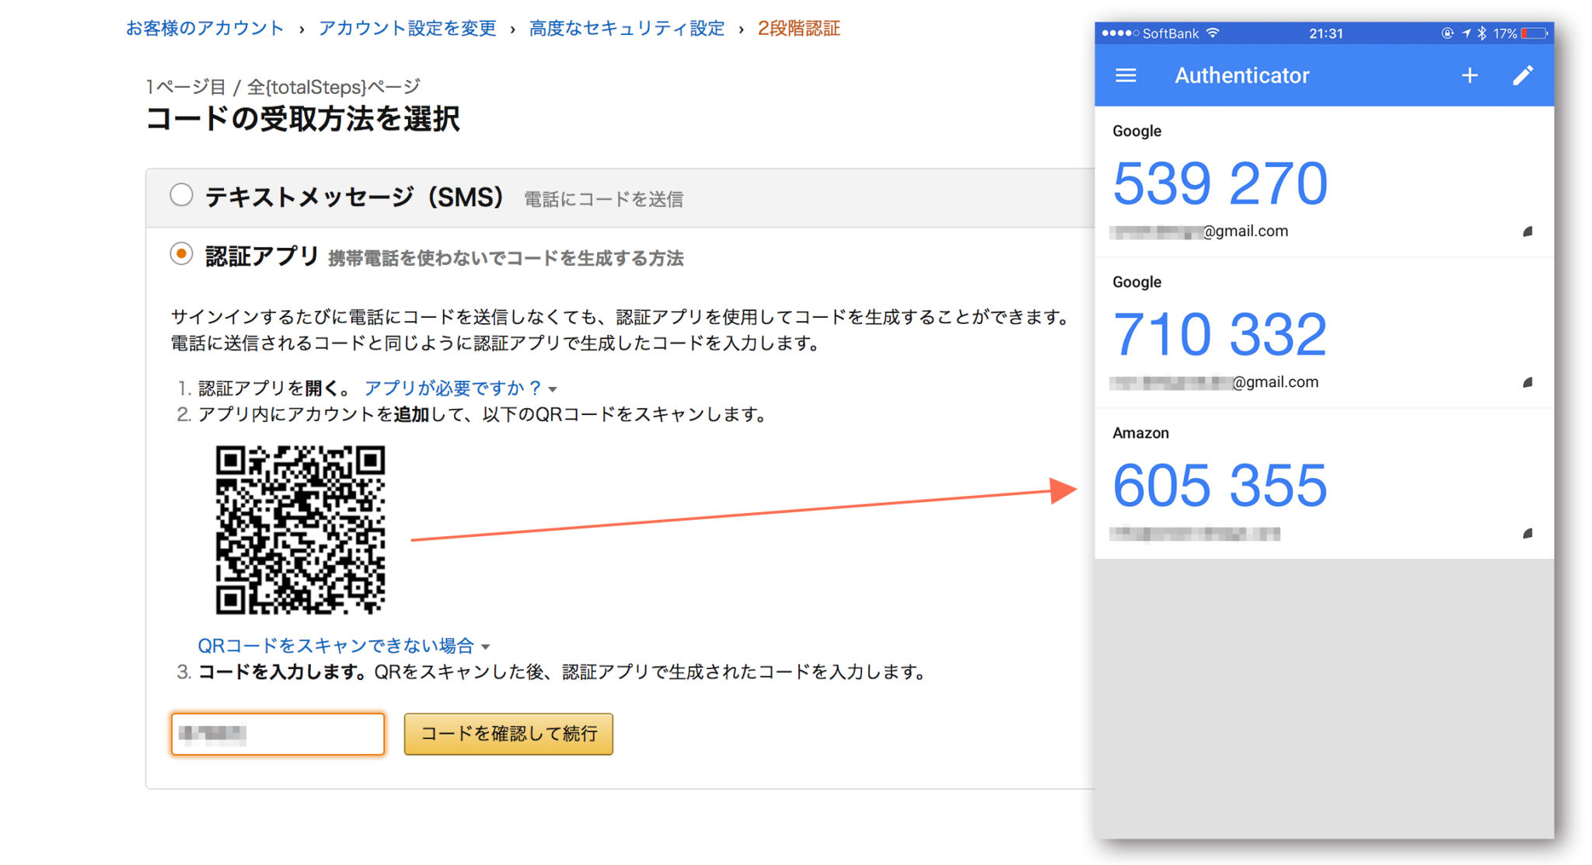Open the Authenticator hamburger menu
Image resolution: width=1592 pixels, height=865 pixels.
coord(1126,75)
